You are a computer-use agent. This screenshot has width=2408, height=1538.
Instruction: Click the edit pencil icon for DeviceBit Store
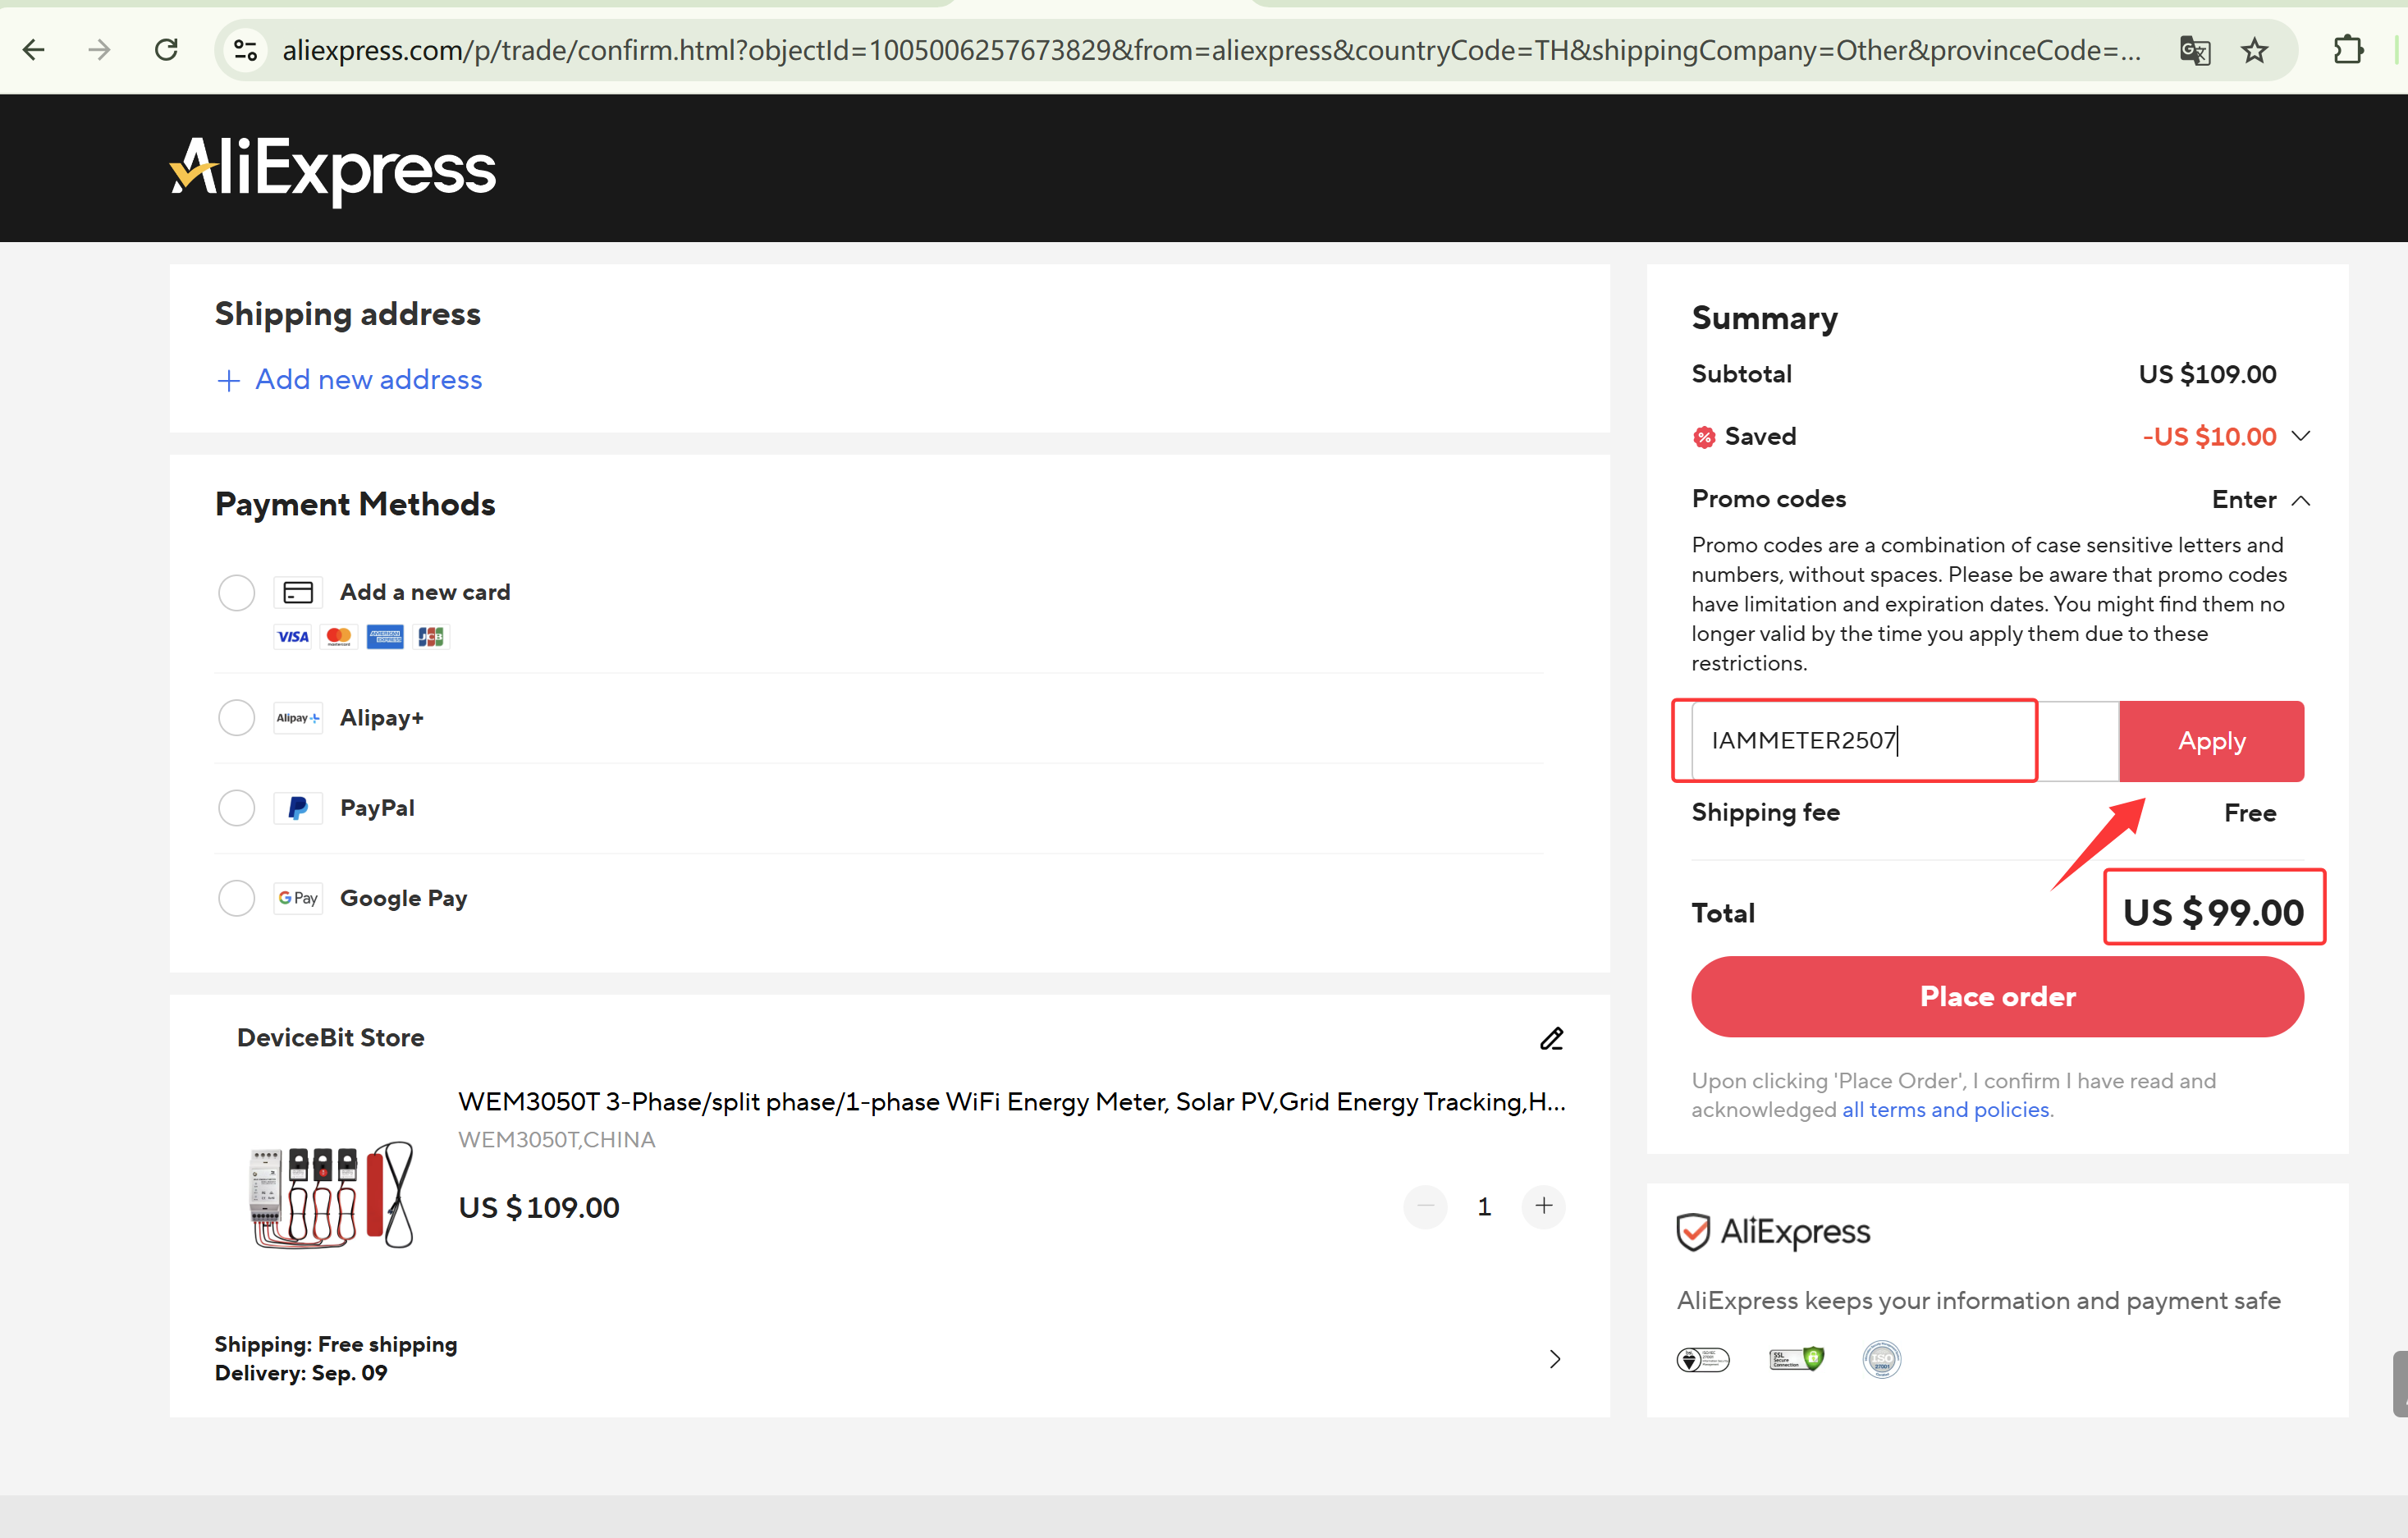tap(1551, 1038)
